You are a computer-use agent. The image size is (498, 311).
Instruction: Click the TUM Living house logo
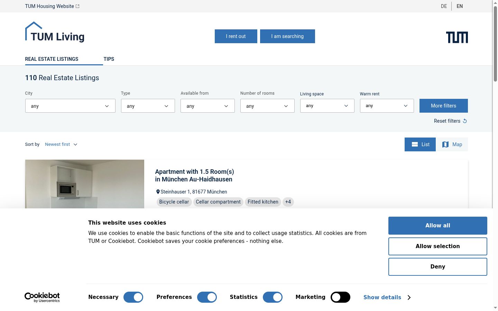(55, 32)
